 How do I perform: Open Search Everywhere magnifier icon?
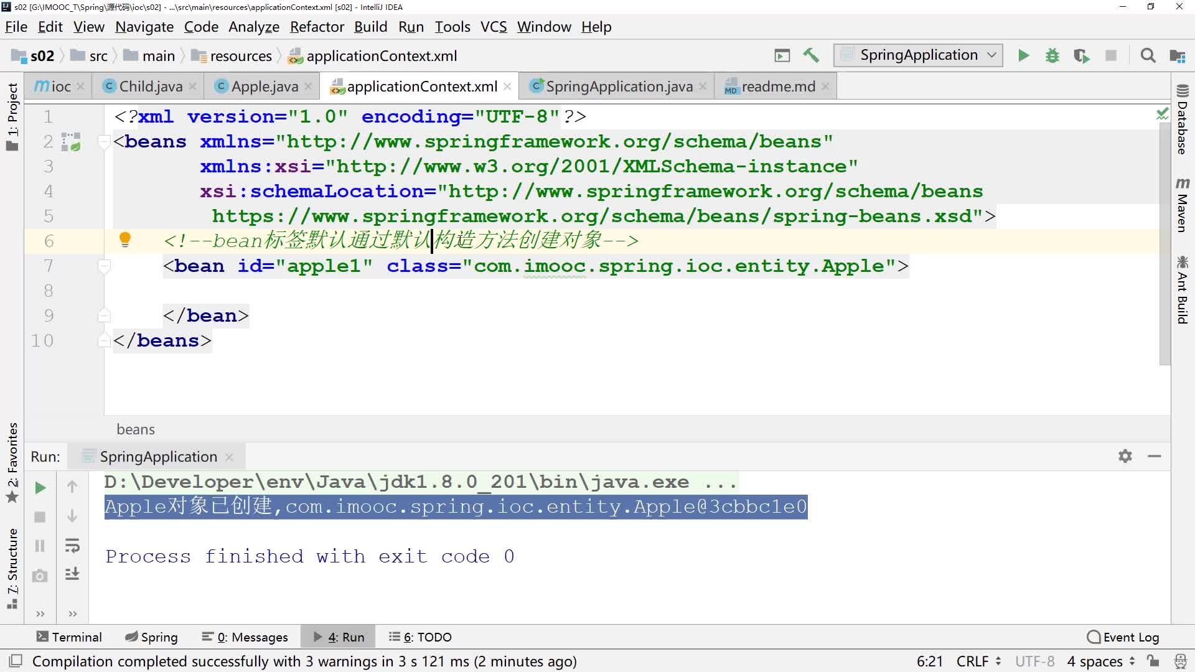pos(1148,55)
